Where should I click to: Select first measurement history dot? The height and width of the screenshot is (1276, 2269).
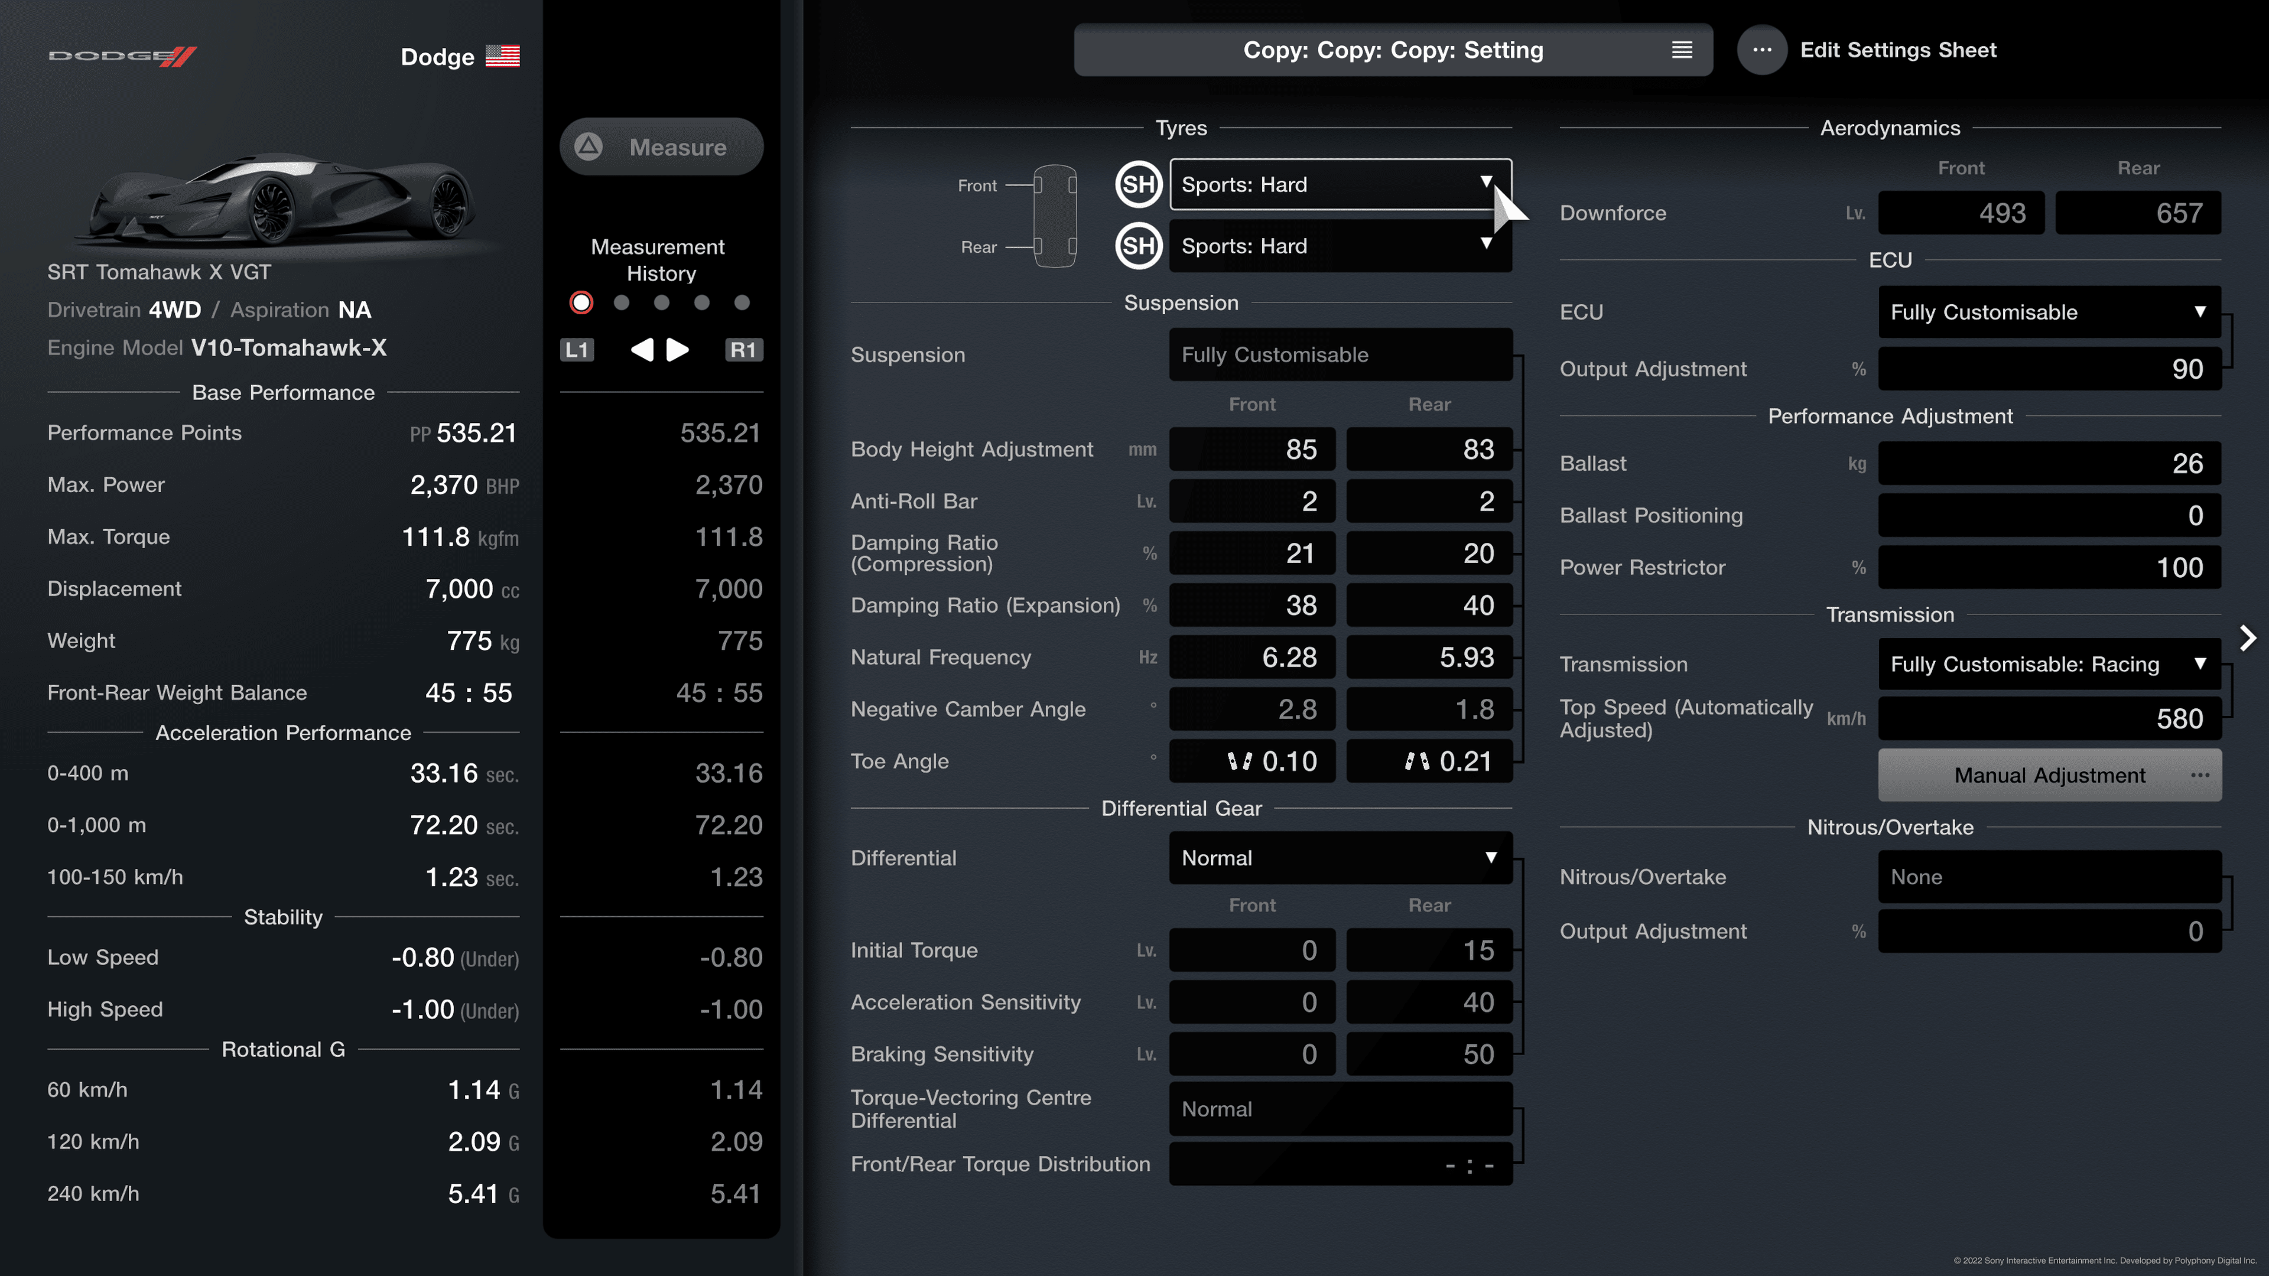[x=581, y=303]
